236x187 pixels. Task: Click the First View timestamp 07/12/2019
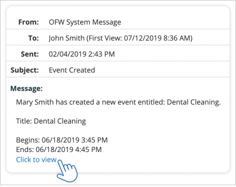[x=143, y=38]
